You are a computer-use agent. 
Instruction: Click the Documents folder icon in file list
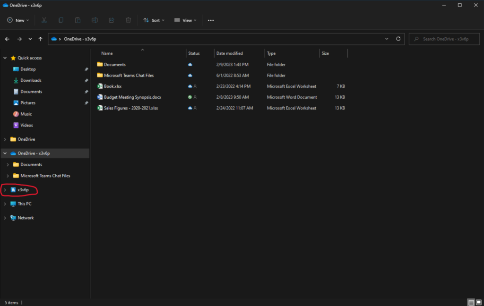click(x=100, y=65)
